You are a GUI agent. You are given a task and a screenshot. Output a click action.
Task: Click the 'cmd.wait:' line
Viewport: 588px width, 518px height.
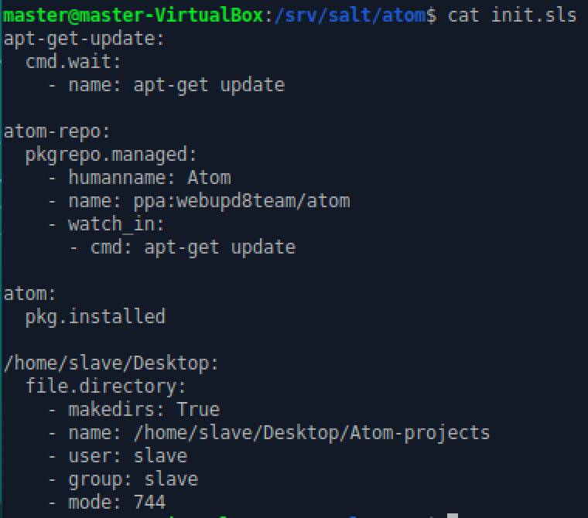coord(73,61)
